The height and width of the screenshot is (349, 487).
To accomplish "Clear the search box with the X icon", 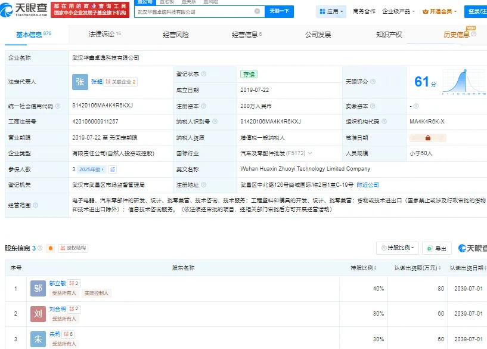I will pyautogui.click(x=257, y=11).
